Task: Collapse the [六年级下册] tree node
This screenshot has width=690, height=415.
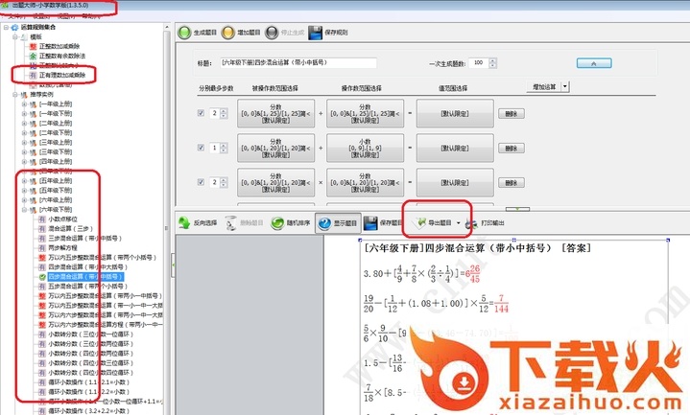Action: click(x=25, y=210)
